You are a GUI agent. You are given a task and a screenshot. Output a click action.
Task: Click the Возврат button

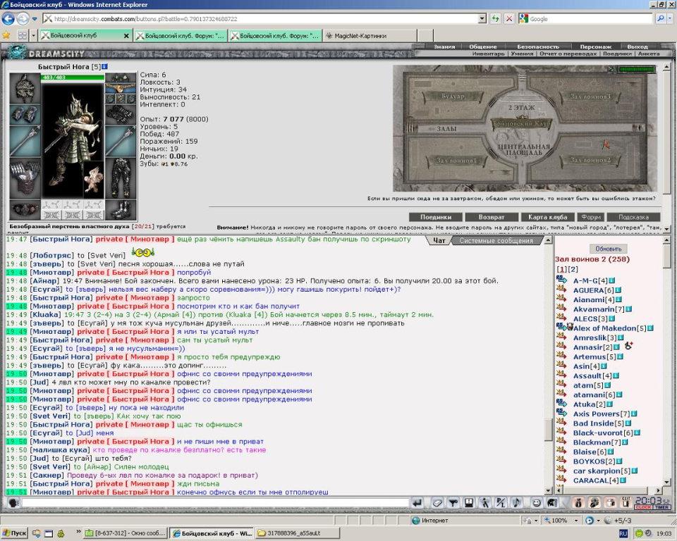(x=492, y=217)
